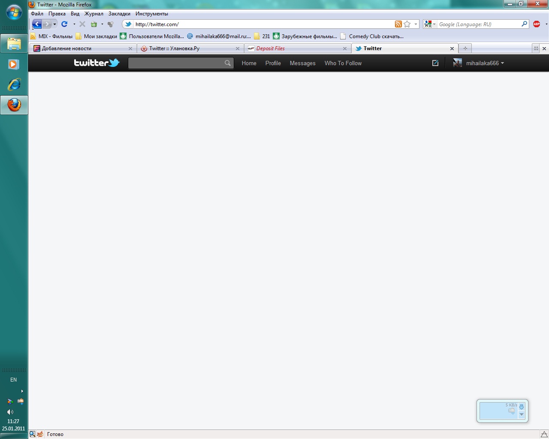Click the browser Back arrow button
Viewport: 549px width, 439px height.
point(37,24)
